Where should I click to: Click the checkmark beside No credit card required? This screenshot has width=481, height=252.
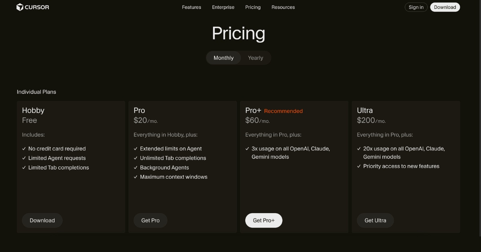(x=24, y=149)
